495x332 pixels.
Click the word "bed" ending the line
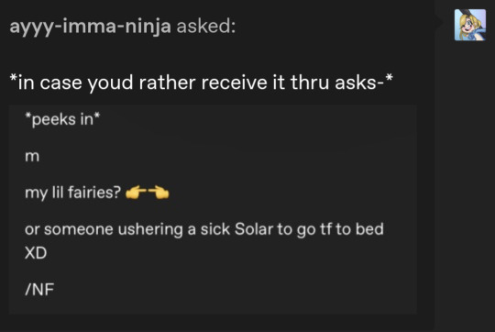[369, 228]
